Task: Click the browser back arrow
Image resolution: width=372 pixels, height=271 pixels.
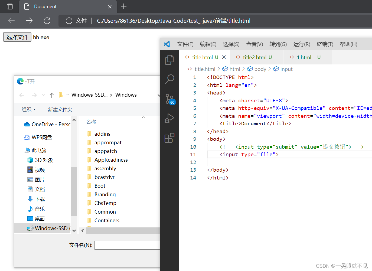Action: coord(11,21)
